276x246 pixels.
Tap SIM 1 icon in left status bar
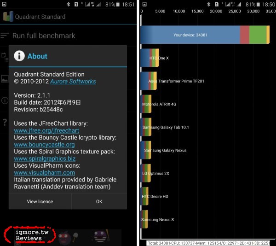tap(76, 4)
